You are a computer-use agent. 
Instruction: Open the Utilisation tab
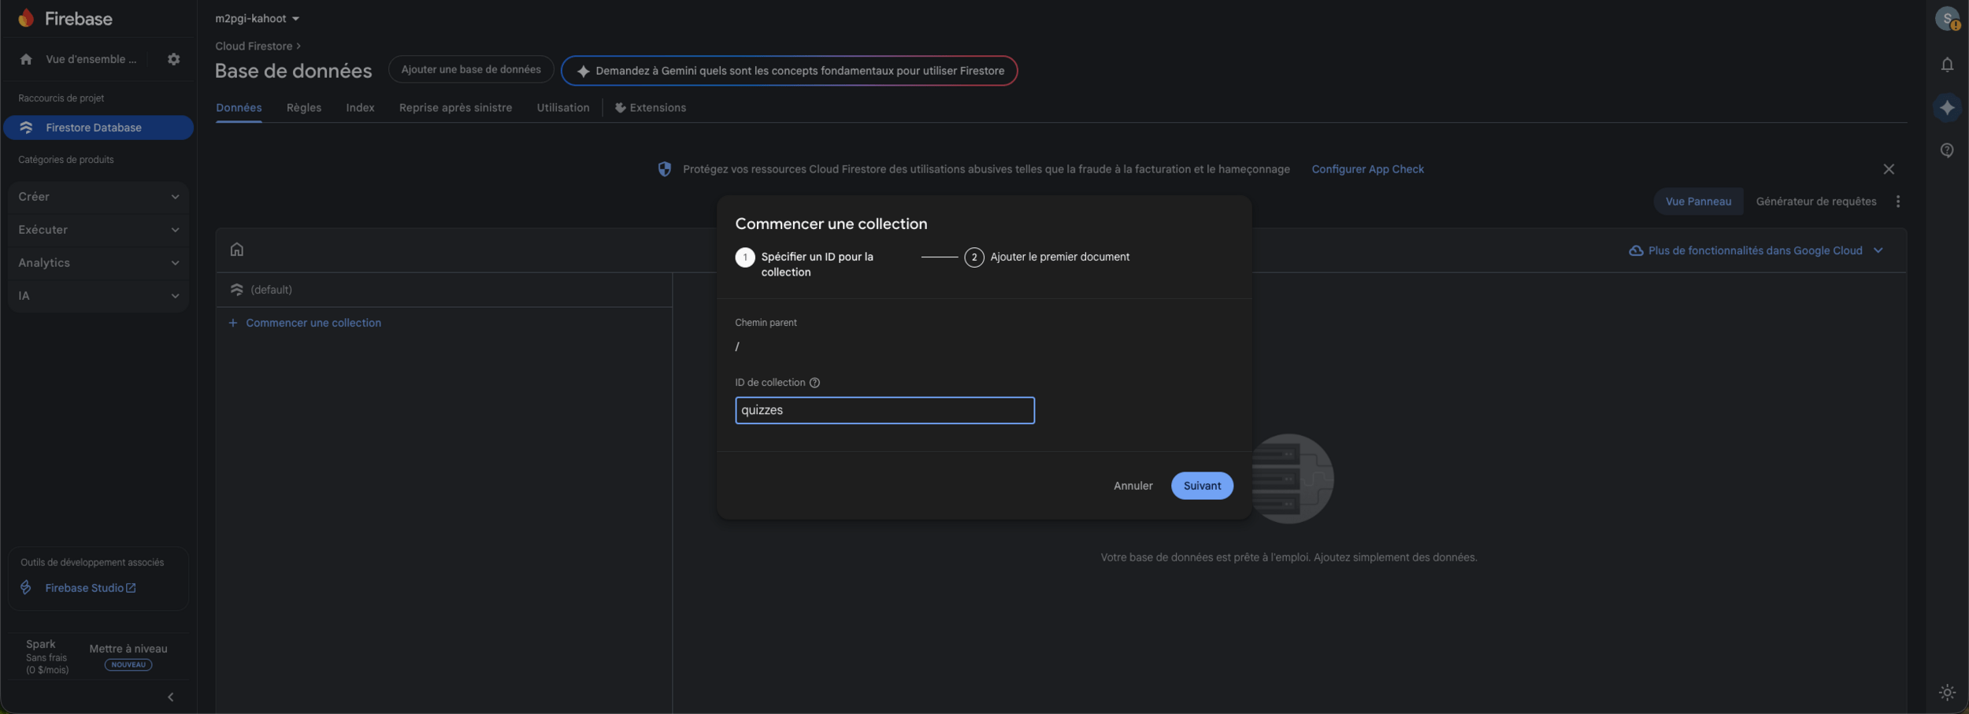point(563,108)
